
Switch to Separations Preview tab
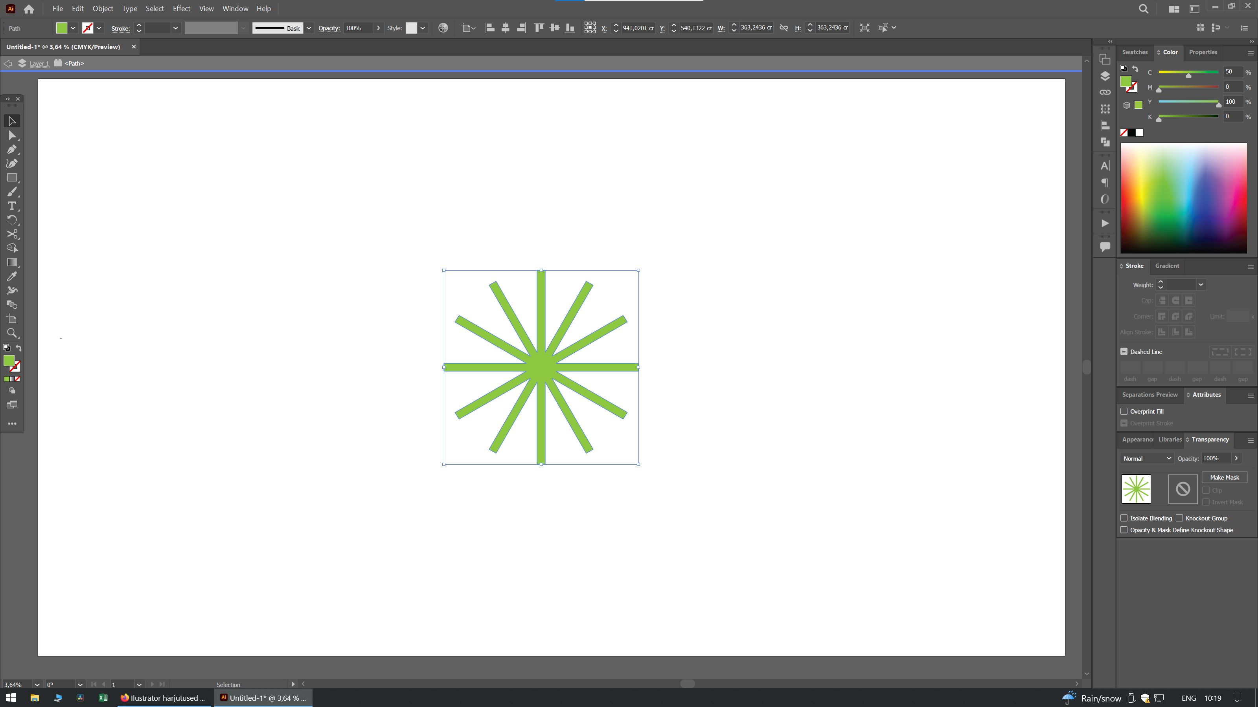pos(1149,395)
